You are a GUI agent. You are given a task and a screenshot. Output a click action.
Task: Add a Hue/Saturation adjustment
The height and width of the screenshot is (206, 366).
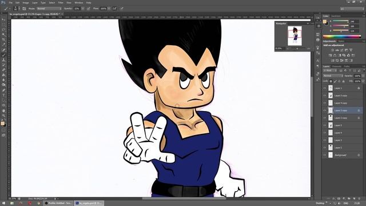[330, 56]
